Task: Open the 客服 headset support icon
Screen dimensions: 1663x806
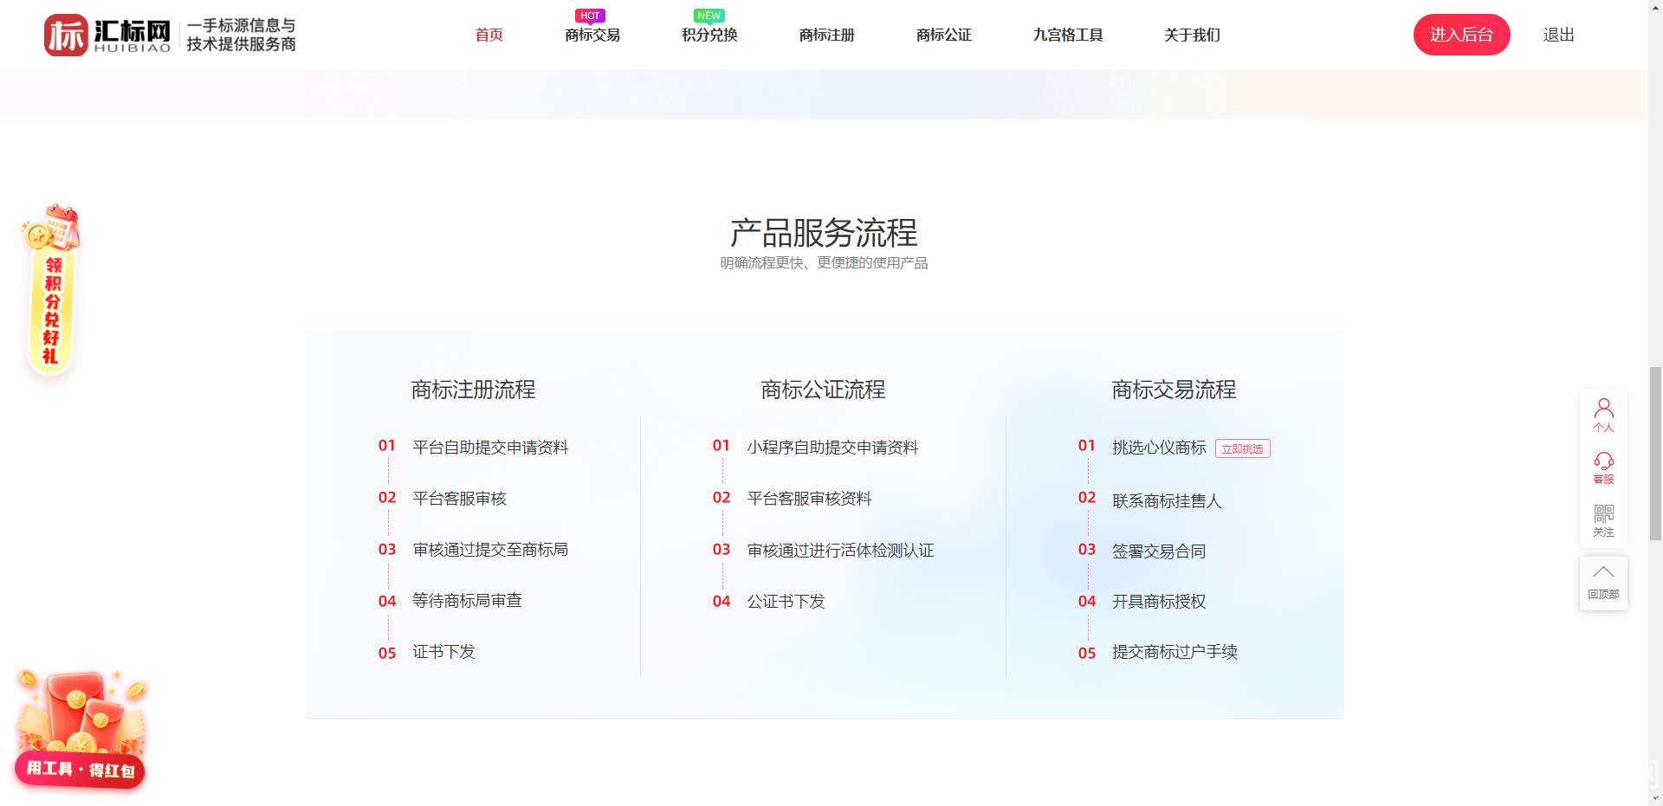Action: coord(1603,467)
